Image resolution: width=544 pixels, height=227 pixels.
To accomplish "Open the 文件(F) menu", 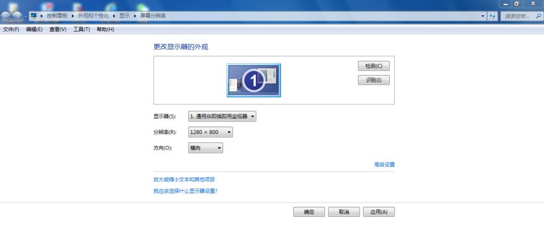I will tap(11, 30).
